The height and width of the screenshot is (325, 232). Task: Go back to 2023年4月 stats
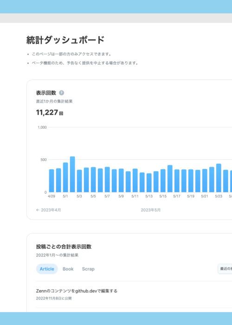point(48,210)
